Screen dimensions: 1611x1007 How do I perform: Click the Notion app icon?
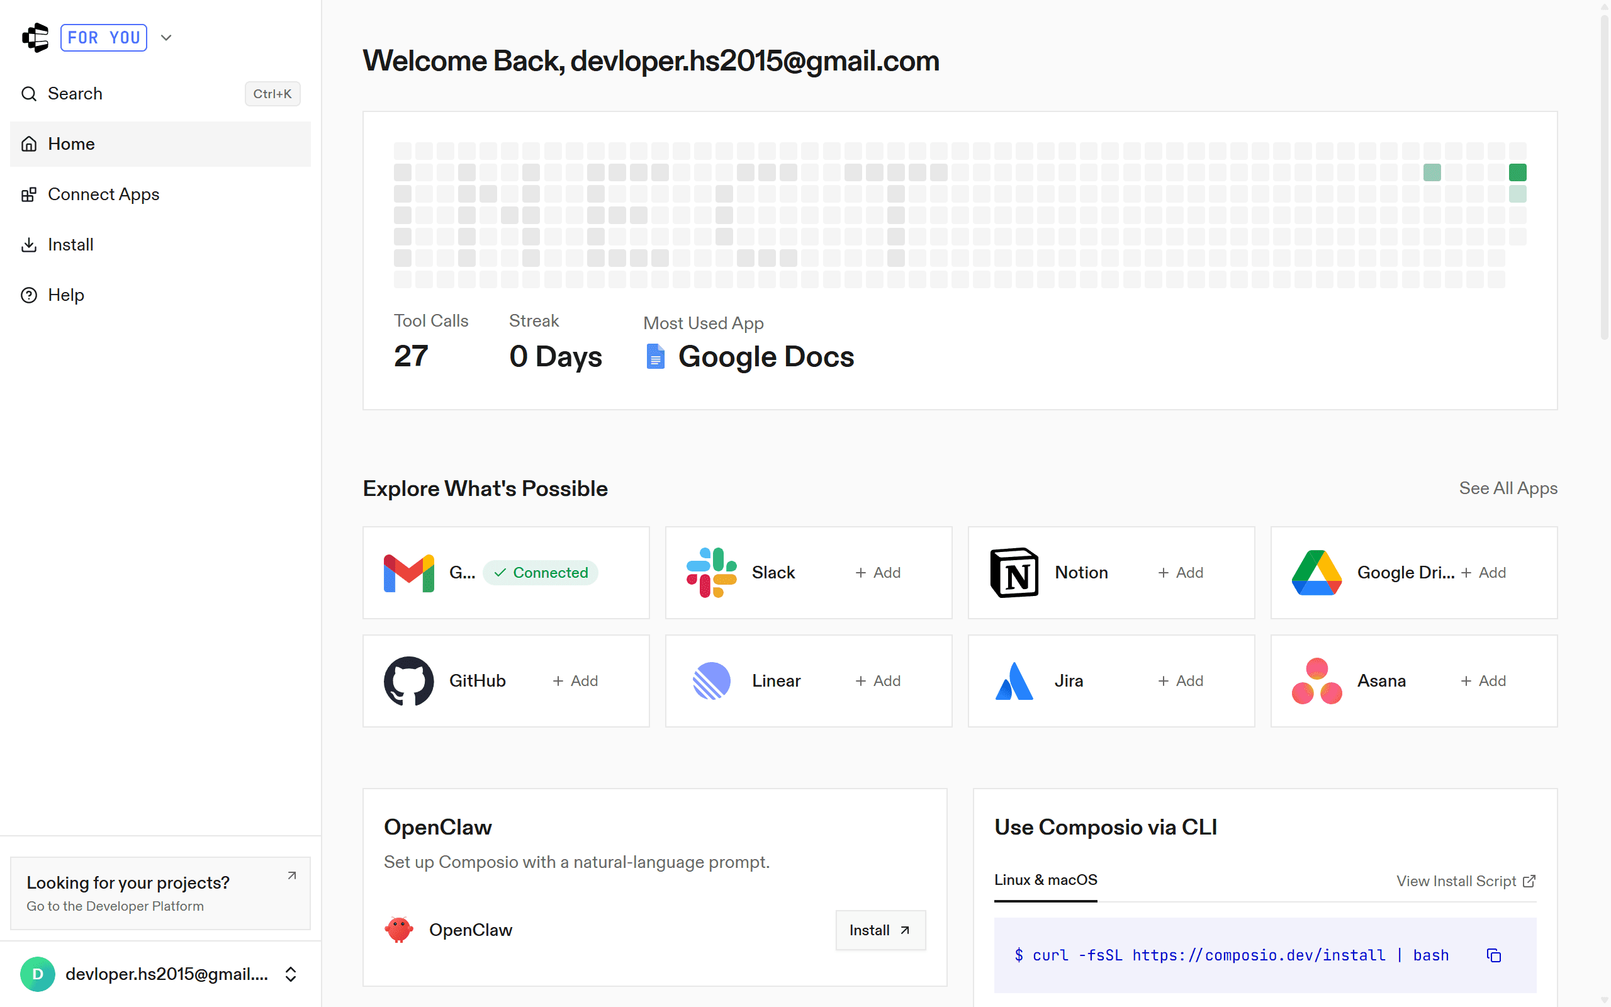[x=1014, y=573]
